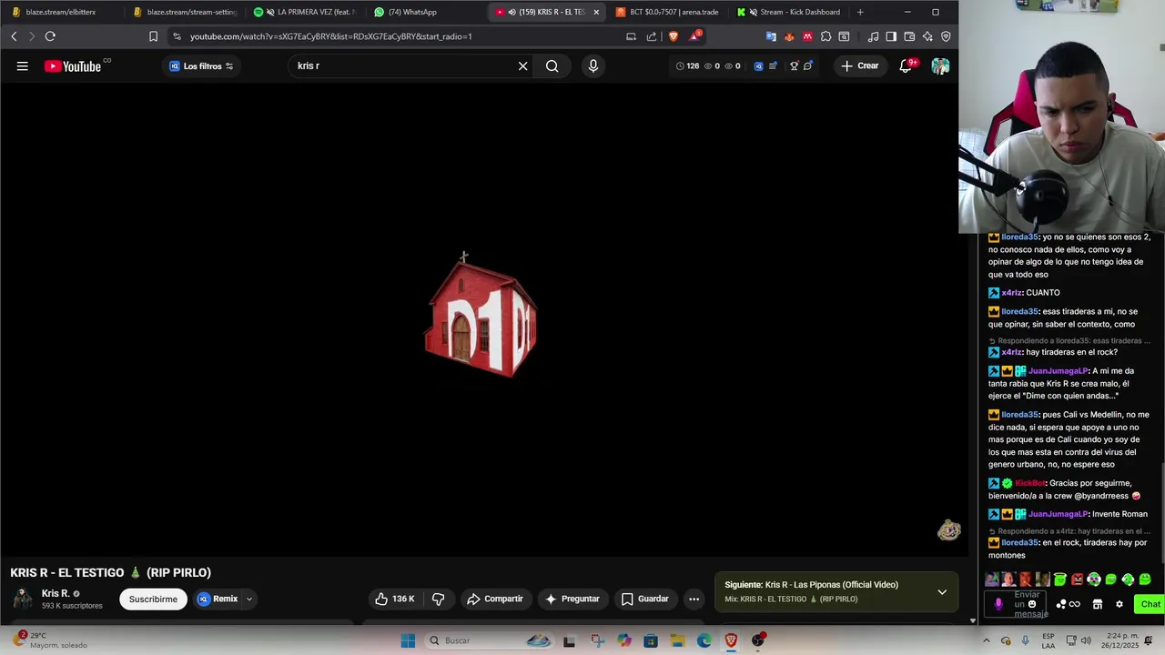The width and height of the screenshot is (1165, 655).
Task: Click the Kick chat microphone icon
Action: [998, 604]
